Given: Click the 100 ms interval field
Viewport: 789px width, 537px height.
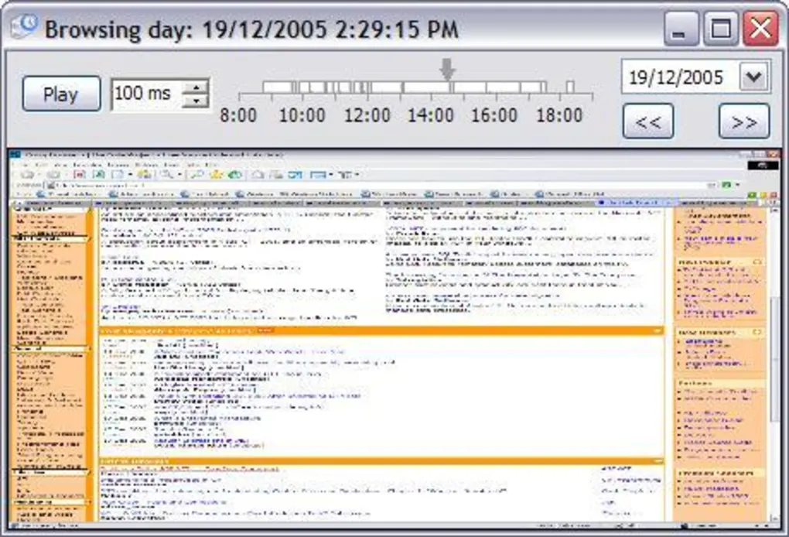Looking at the screenshot, I should pyautogui.click(x=145, y=94).
